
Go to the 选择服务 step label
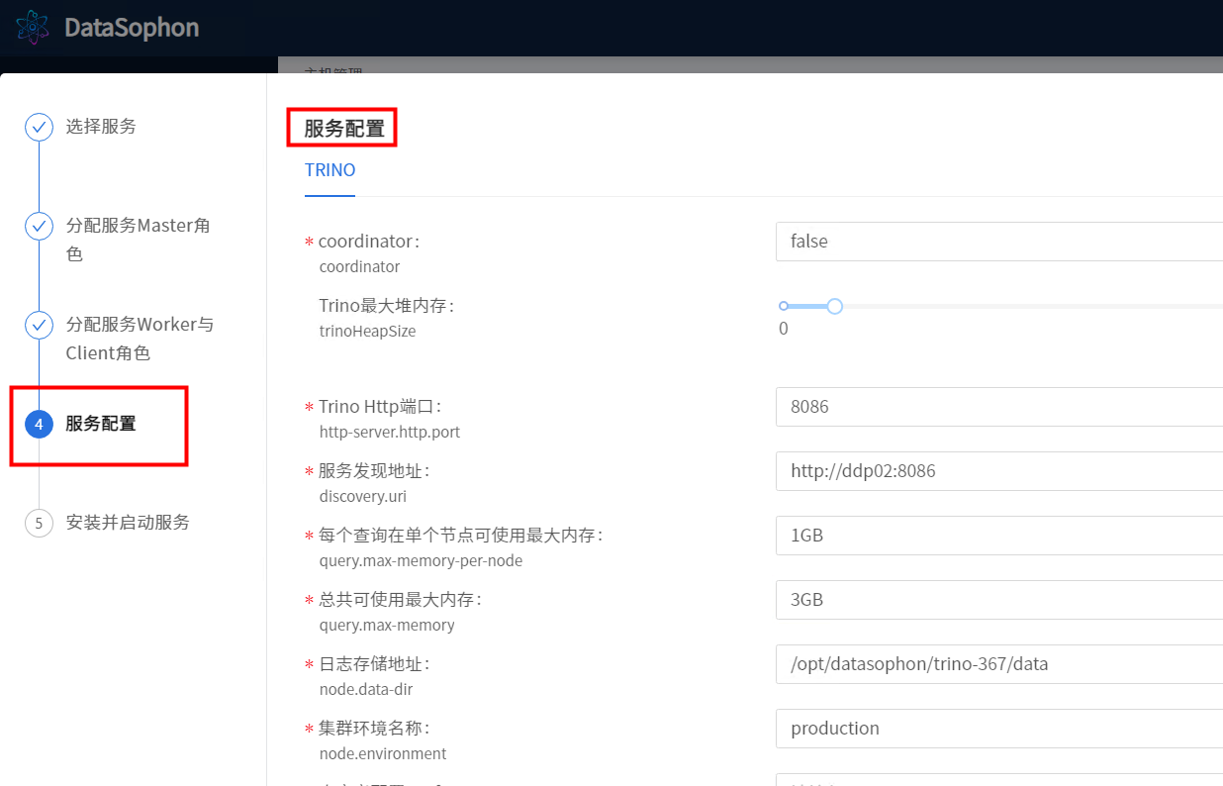click(x=101, y=127)
